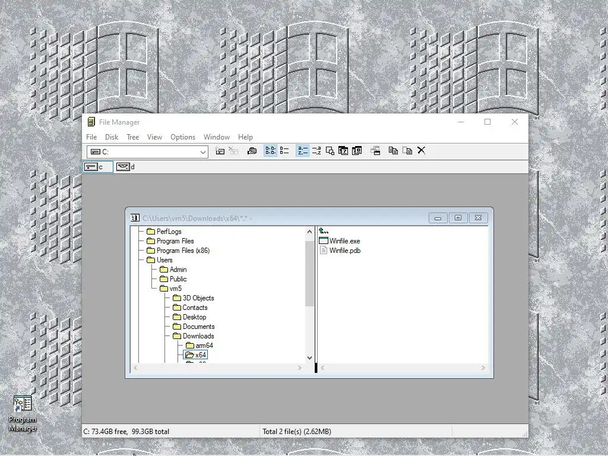Minimize the x64 directory child window

[x=438, y=218]
